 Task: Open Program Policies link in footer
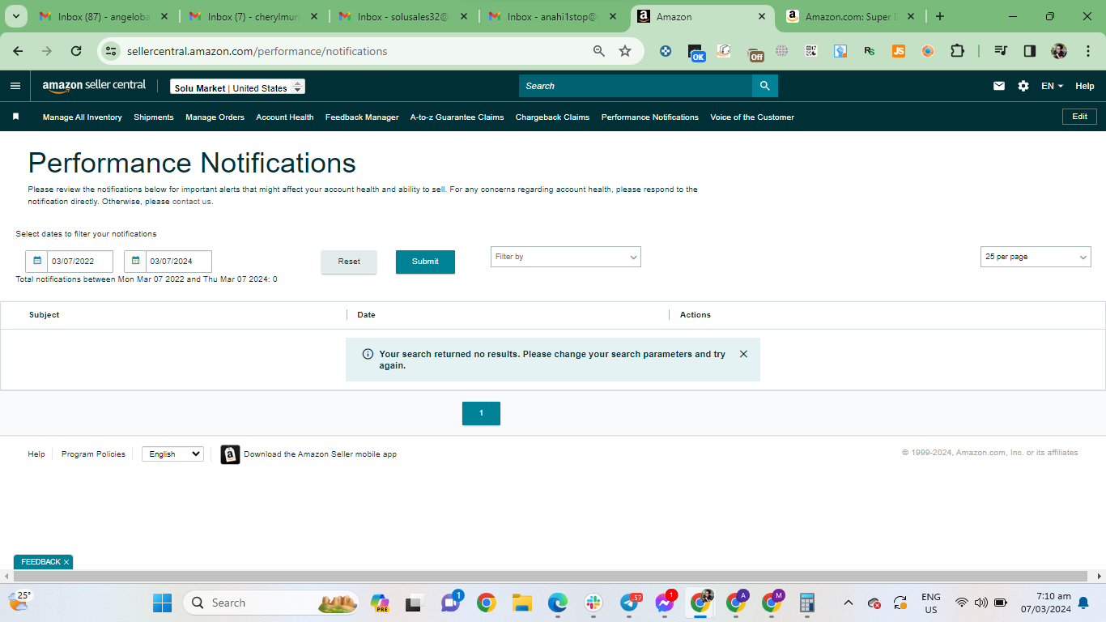pyautogui.click(x=93, y=454)
